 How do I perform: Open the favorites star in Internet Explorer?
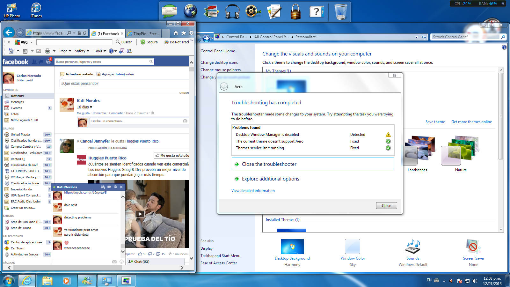pos(184,33)
